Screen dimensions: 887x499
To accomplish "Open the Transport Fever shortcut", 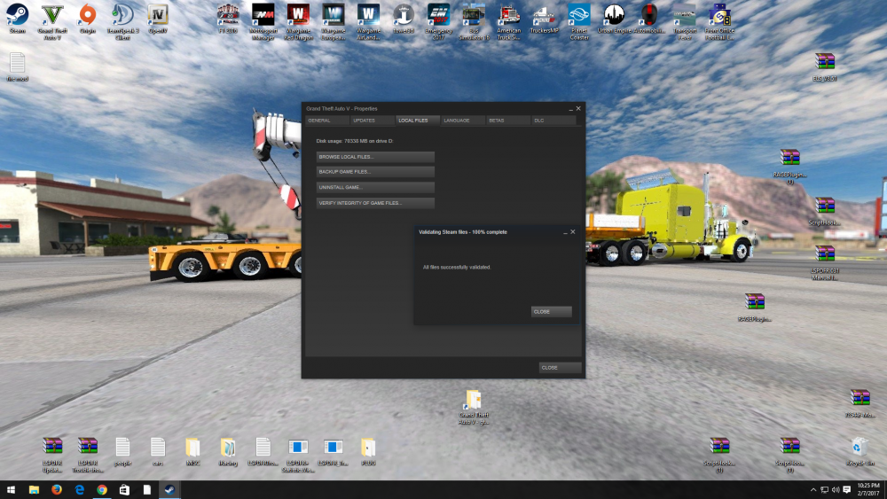I will pyautogui.click(x=685, y=21).
